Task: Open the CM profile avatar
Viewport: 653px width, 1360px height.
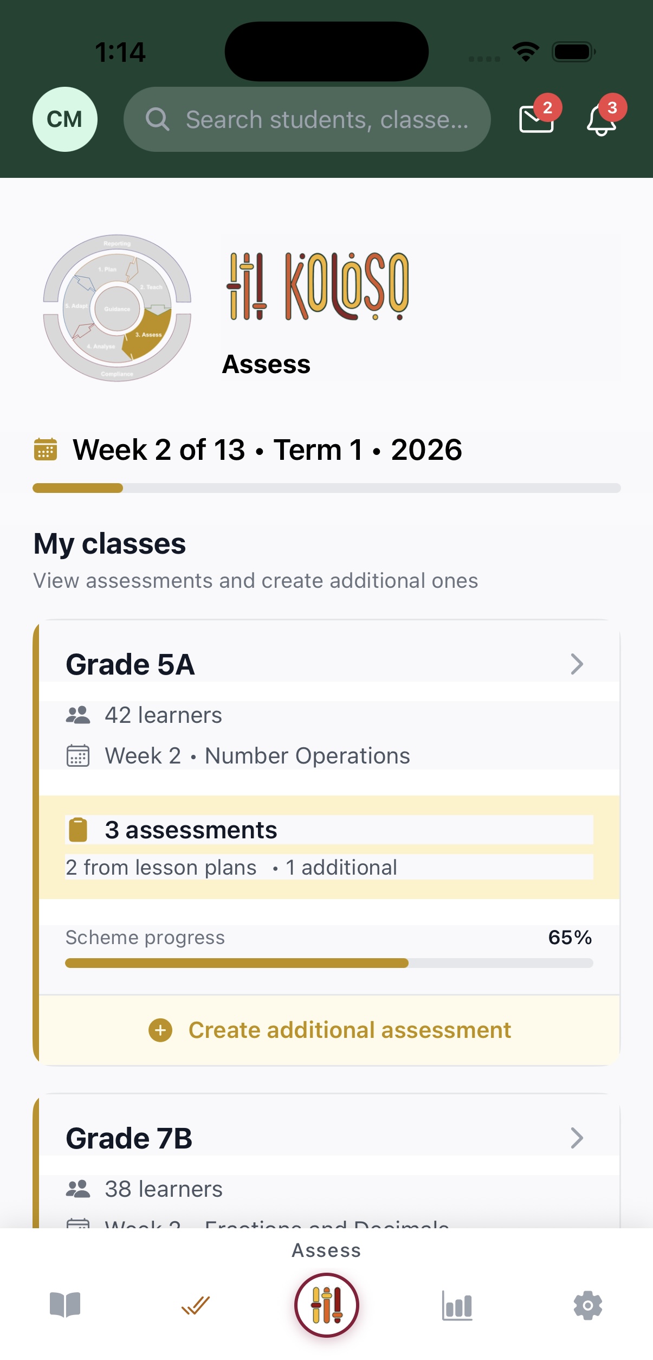Action: (64, 119)
